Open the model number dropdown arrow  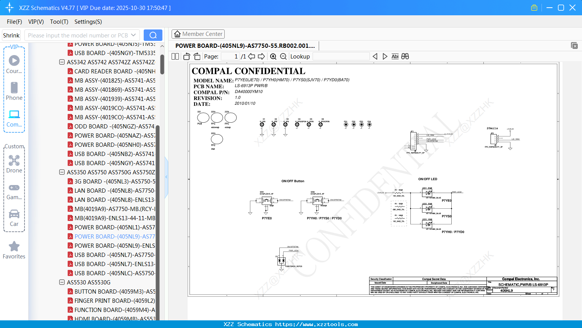tap(133, 35)
